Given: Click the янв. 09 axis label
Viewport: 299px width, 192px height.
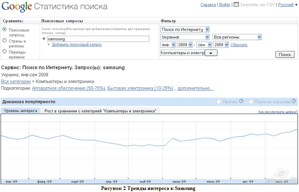Looking at the screenshot, I should (11, 182).
